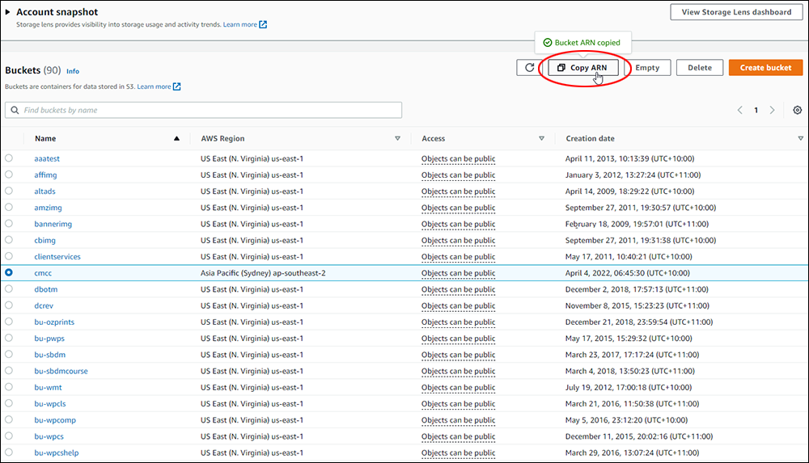Open Buckets description Learn more link
809x463 pixels.
click(x=154, y=86)
